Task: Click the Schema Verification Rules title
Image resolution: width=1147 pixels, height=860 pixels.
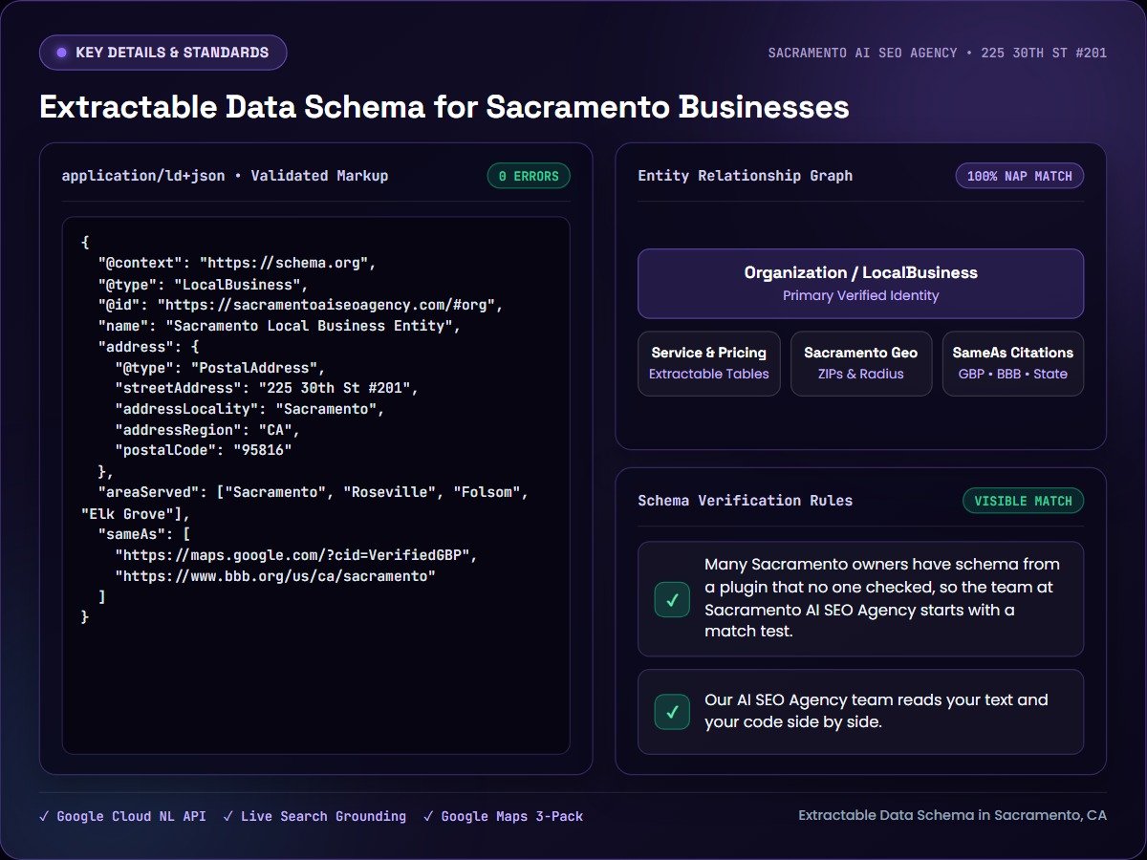Action: (746, 501)
